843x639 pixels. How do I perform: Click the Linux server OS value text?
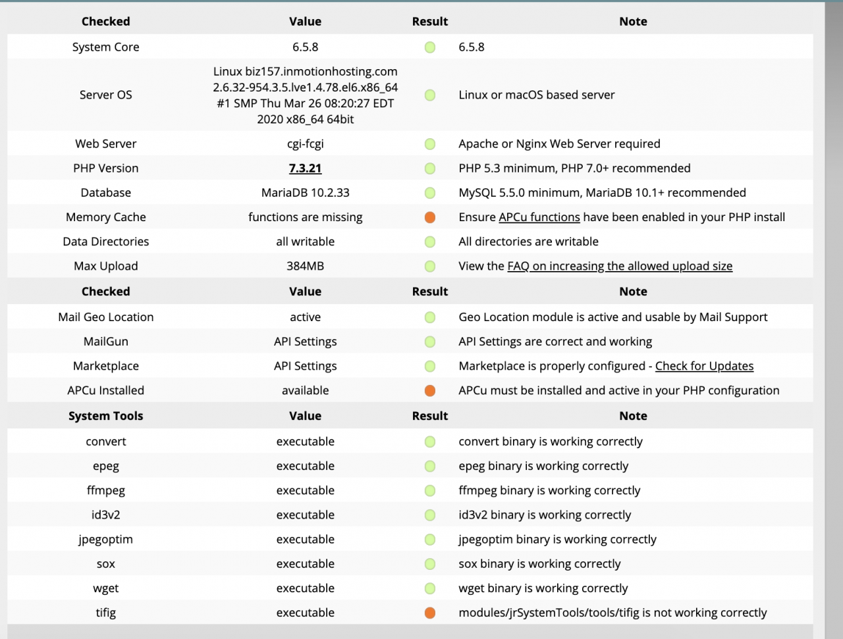pyautogui.click(x=305, y=95)
